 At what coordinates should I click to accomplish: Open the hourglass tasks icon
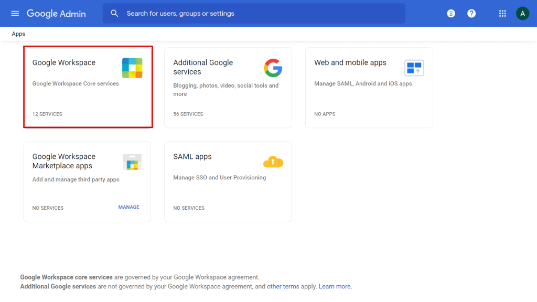click(451, 13)
